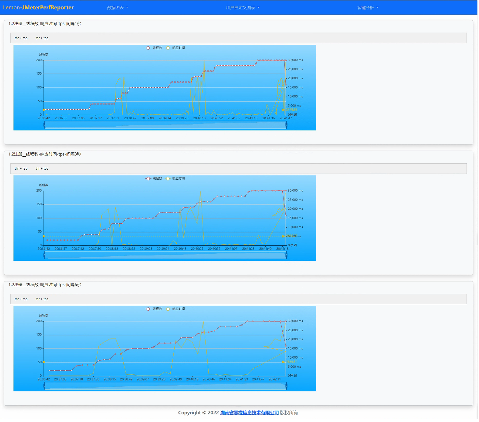479x422 pixels.
Task: Toggle 线程数 legend in 间隔3秒 chart
Action: point(154,178)
